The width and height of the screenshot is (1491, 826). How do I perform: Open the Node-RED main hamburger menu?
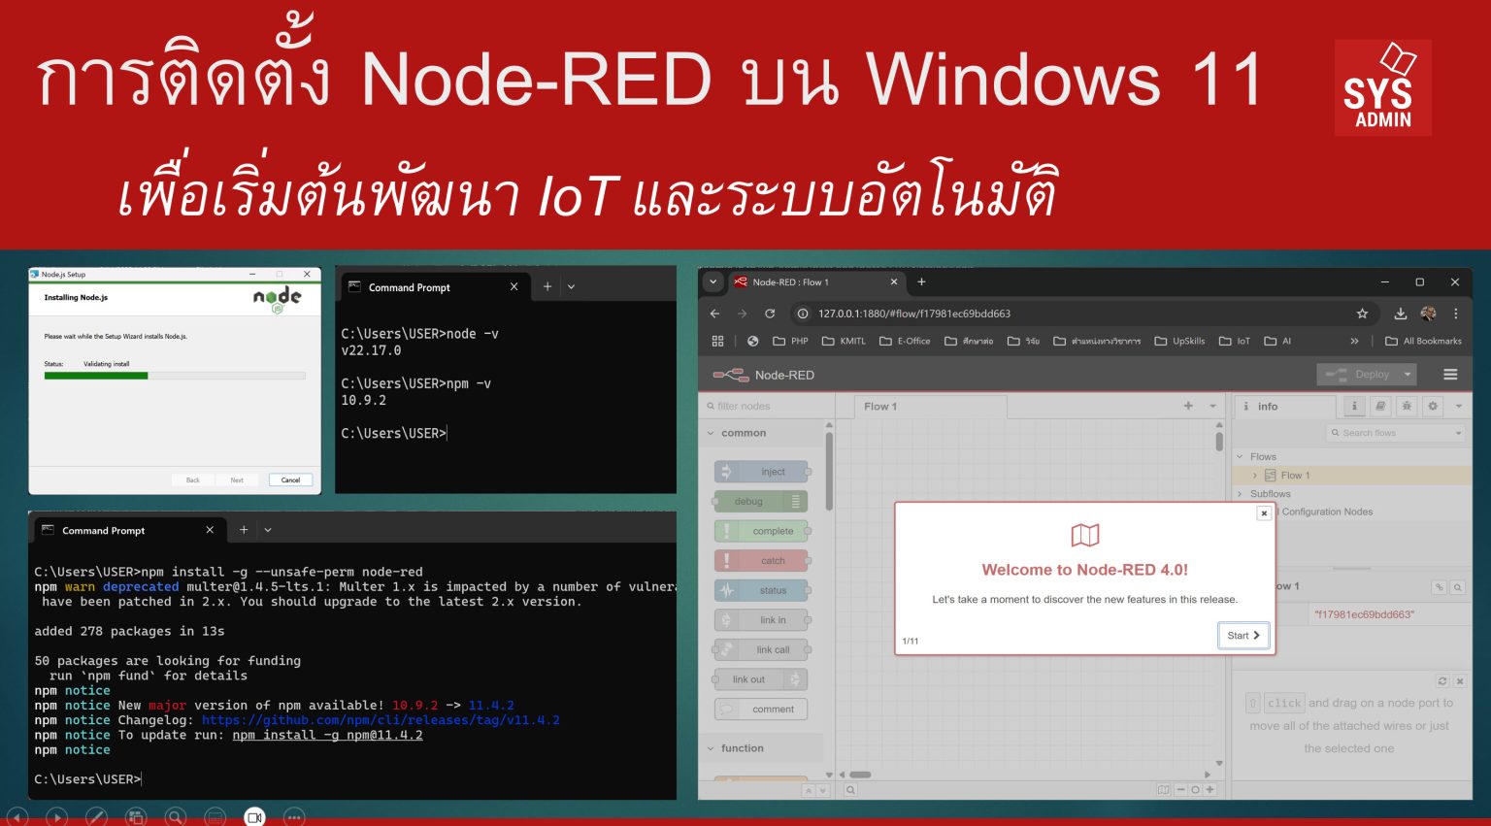click(x=1450, y=374)
